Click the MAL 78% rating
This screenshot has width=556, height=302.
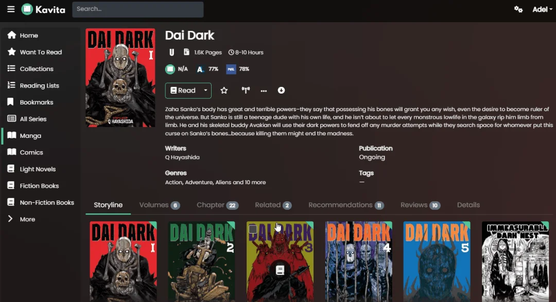[237, 69]
